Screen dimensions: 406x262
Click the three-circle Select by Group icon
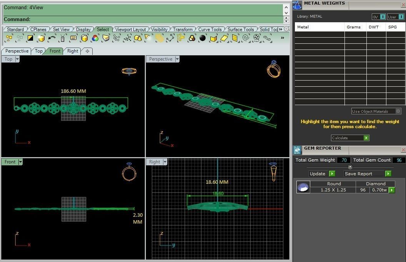pyautogui.click(x=192, y=38)
